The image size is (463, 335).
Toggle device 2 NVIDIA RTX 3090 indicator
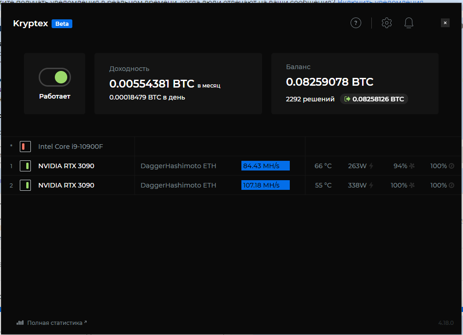click(25, 186)
